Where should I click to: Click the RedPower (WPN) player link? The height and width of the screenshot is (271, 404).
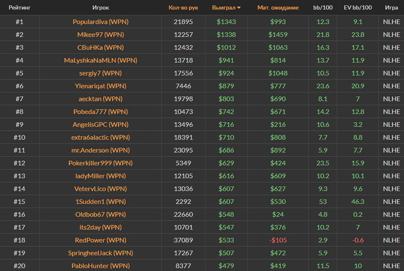pos(100,240)
